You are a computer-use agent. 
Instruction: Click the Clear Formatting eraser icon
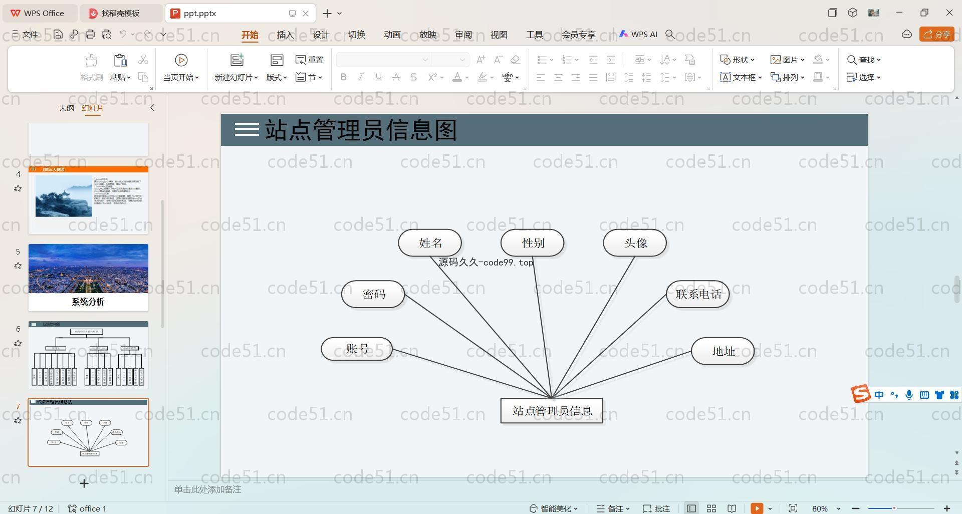(515, 60)
